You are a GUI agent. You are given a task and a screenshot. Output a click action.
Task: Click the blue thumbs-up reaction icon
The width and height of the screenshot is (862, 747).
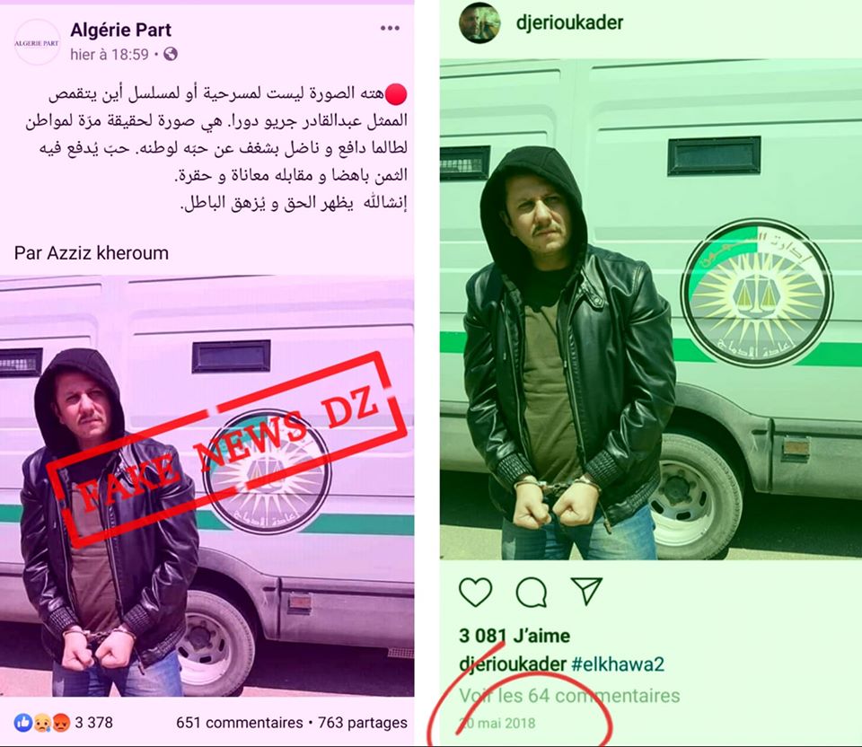(23, 722)
